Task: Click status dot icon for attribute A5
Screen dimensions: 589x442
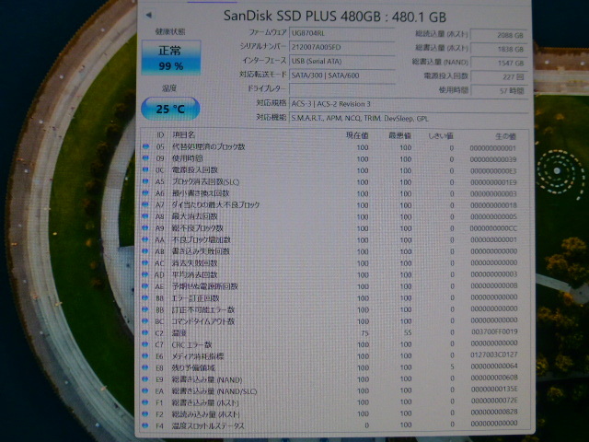Action: pos(145,181)
